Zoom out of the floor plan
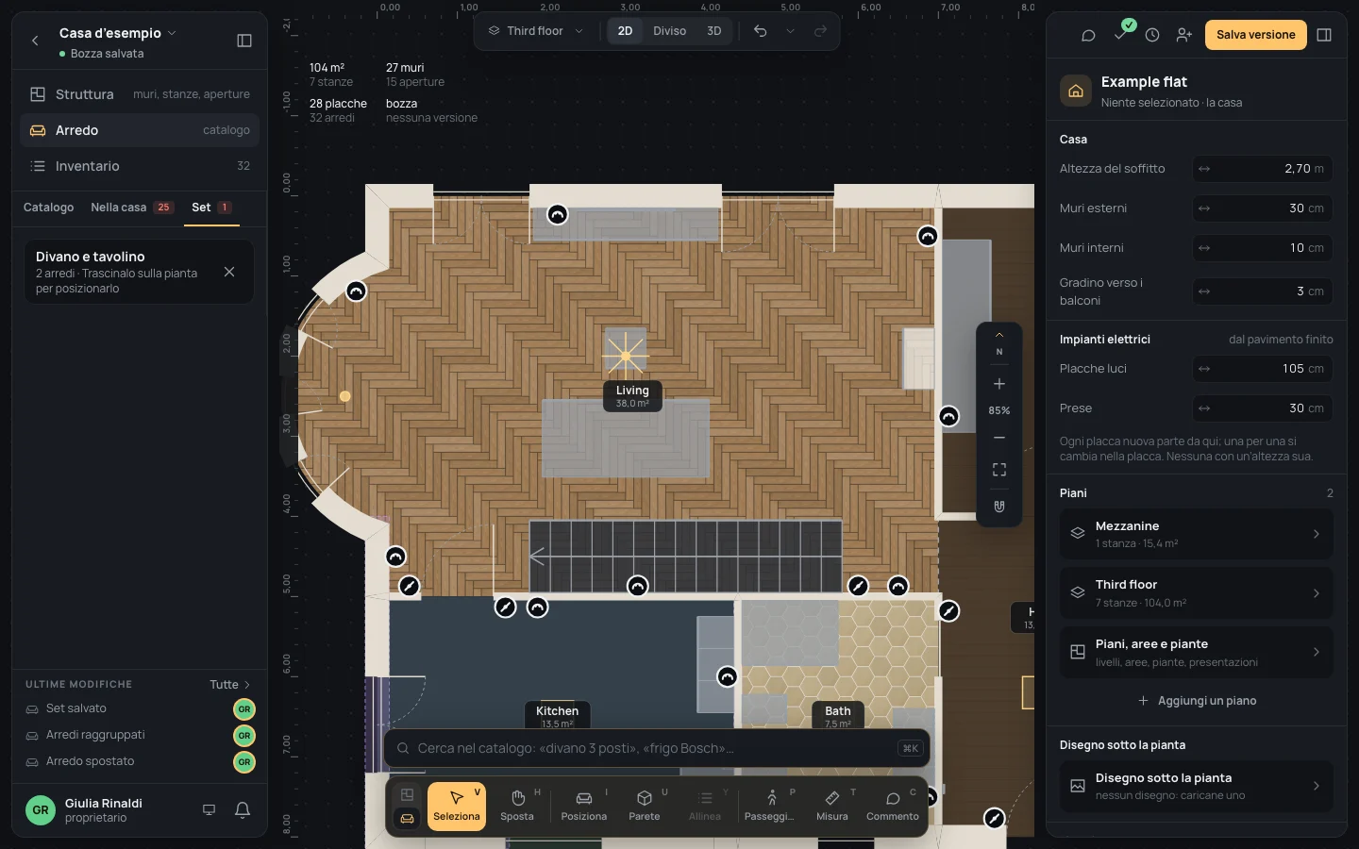This screenshot has width=1359, height=849. coord(999,438)
